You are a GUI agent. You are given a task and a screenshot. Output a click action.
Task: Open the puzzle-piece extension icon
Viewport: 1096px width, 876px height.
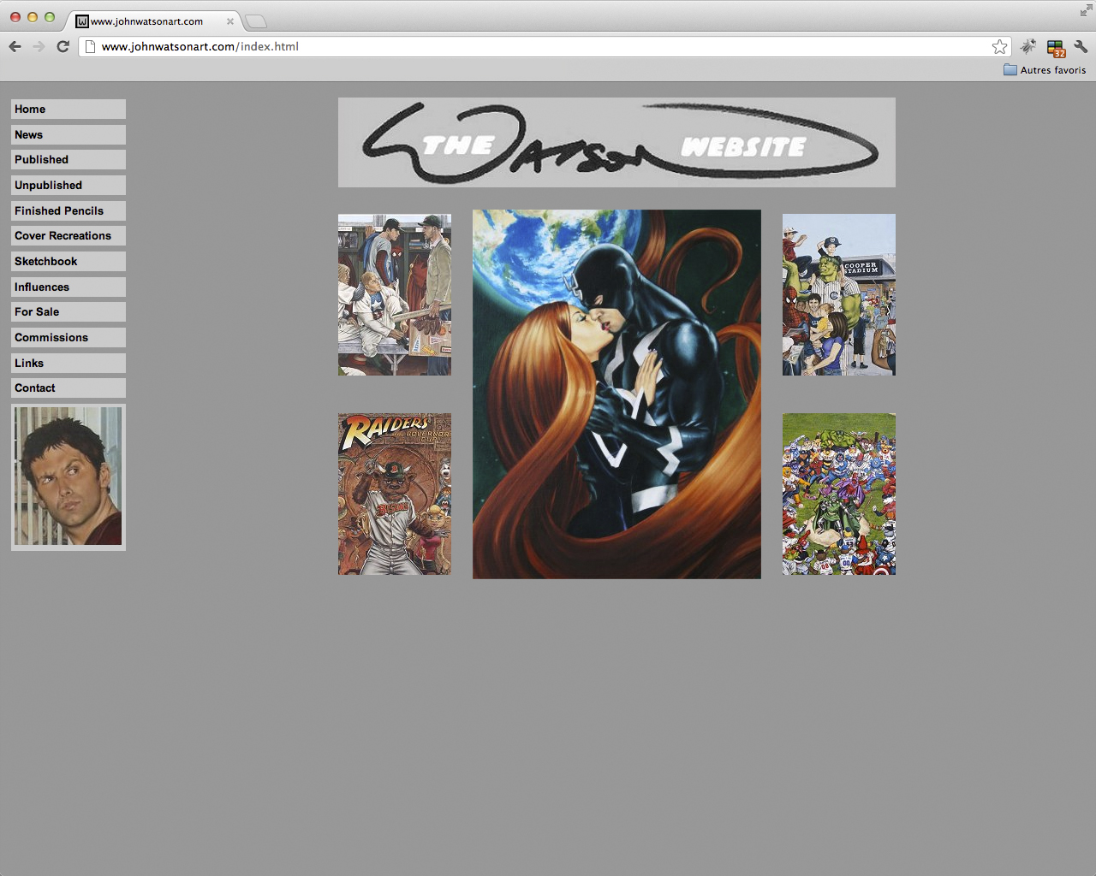coord(1028,46)
